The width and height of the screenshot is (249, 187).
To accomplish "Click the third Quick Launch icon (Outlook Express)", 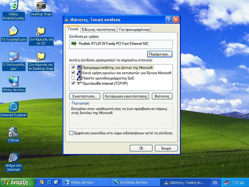I will point(56,182).
